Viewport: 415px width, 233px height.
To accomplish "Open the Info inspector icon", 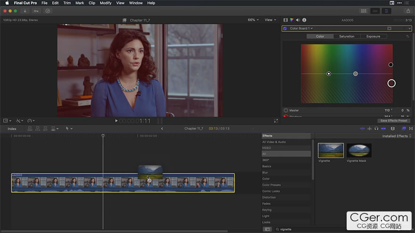I will click(x=304, y=20).
